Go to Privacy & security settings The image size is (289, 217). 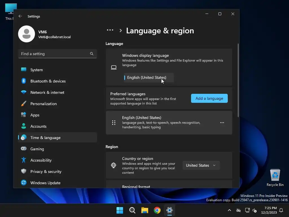(x=58, y=172)
